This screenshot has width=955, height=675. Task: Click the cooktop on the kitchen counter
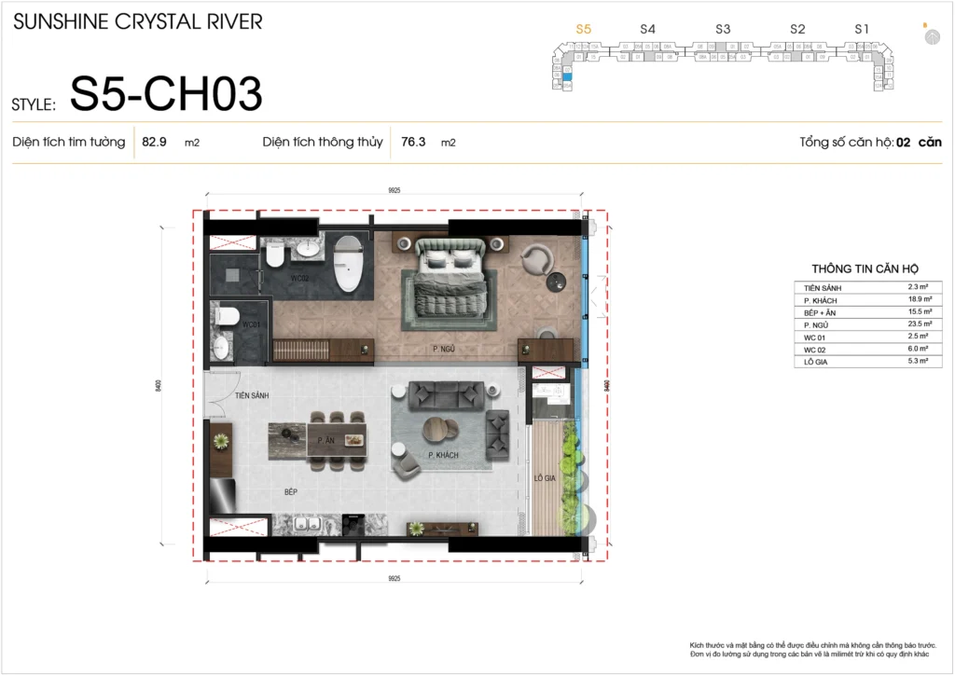[x=355, y=523]
